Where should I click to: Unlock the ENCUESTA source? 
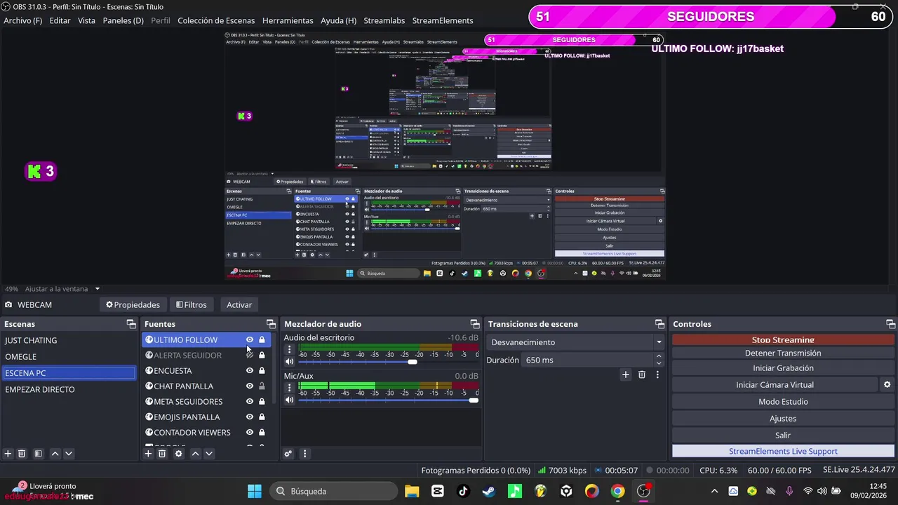click(x=262, y=370)
